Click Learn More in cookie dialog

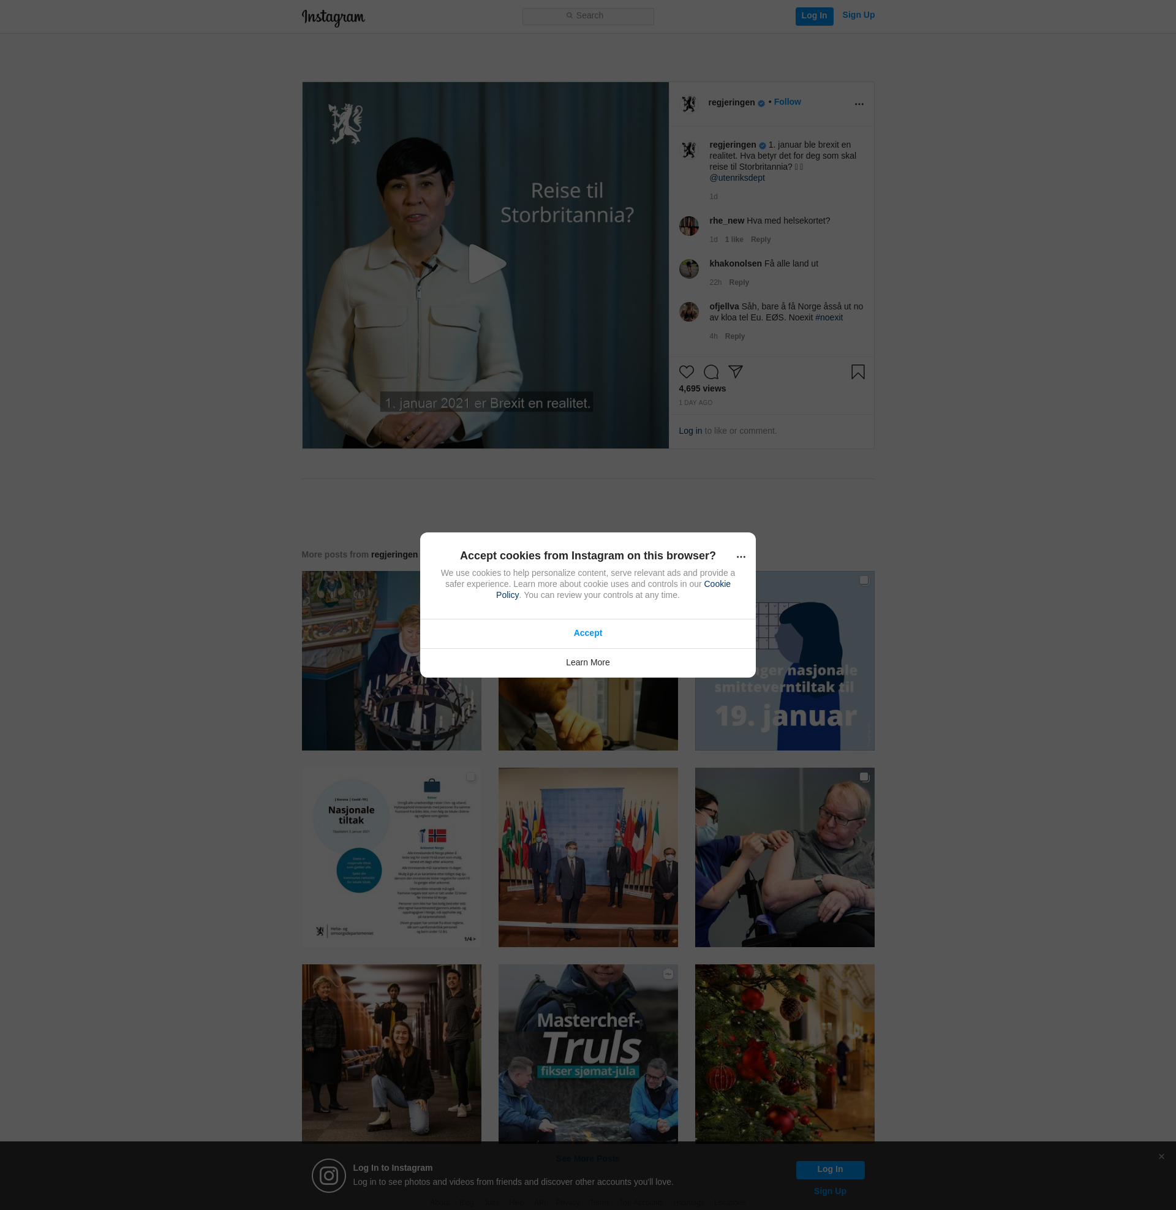click(x=587, y=663)
